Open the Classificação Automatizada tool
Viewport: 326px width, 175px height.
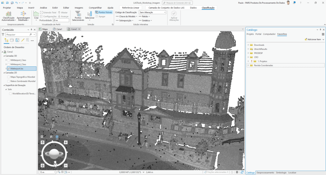(x=8, y=14)
